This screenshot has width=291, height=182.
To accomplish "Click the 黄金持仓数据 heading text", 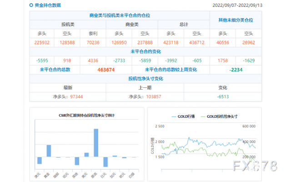I will [47, 5].
